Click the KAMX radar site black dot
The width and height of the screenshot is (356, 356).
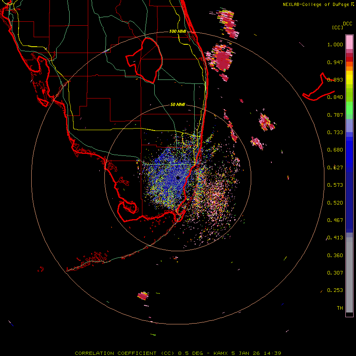(x=178, y=178)
